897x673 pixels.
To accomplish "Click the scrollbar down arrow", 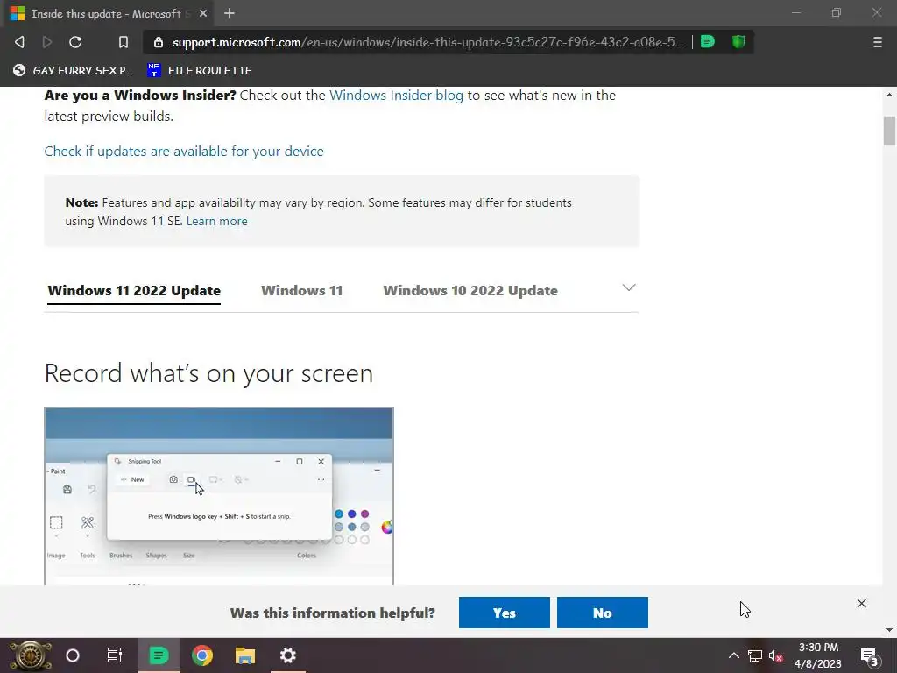I will 889,630.
